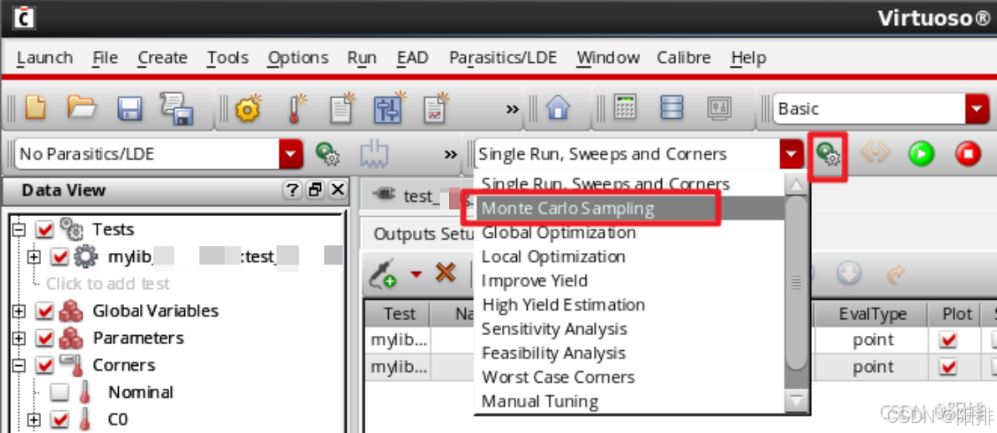Screen dimensions: 997x433
Task: Enable the Nominal corner checkbox
Action: click(59, 392)
